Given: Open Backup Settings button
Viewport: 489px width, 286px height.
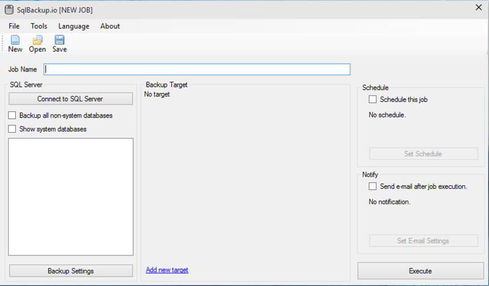Looking at the screenshot, I should [x=71, y=271].
